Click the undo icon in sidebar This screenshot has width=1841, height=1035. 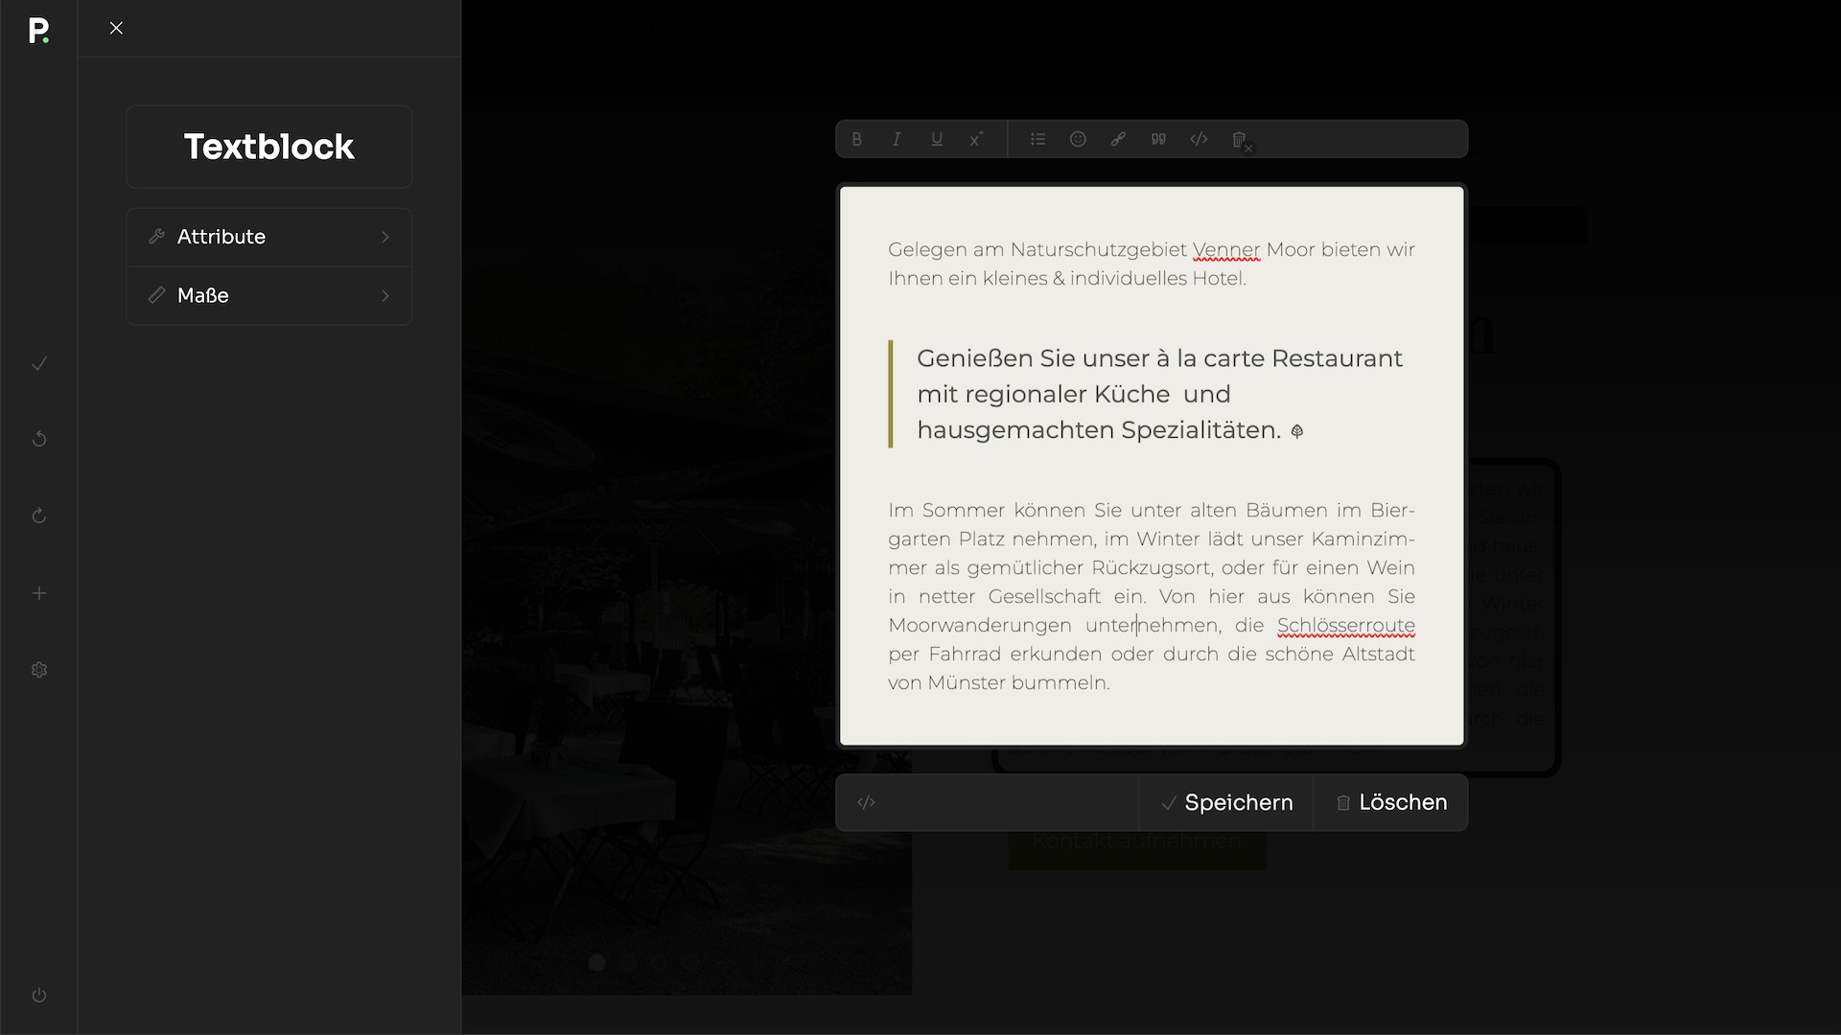point(39,439)
